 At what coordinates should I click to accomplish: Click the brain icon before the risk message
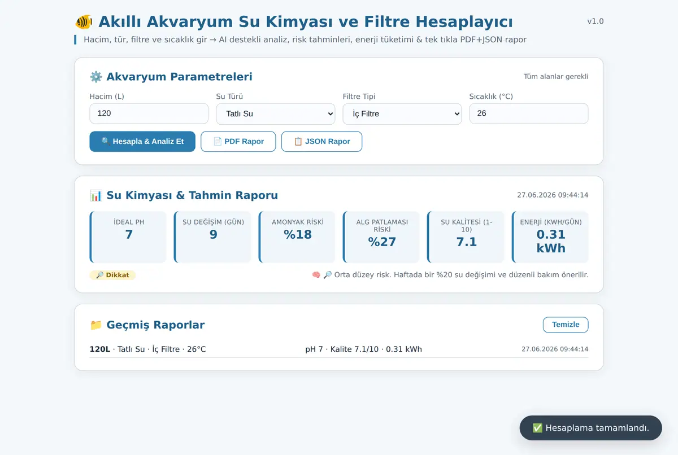click(x=316, y=275)
